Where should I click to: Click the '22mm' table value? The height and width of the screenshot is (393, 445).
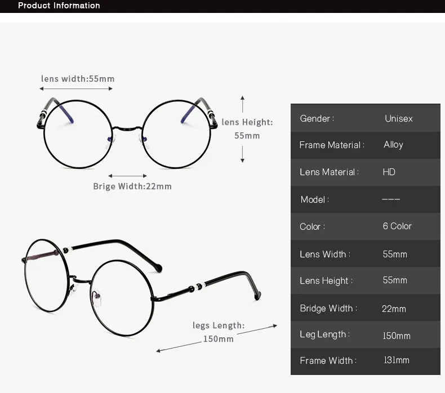point(394,309)
